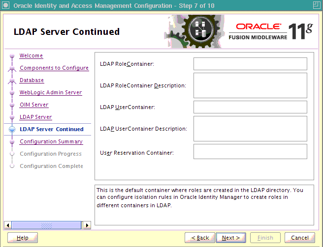Open the OIM Server step link

[x=34, y=105]
